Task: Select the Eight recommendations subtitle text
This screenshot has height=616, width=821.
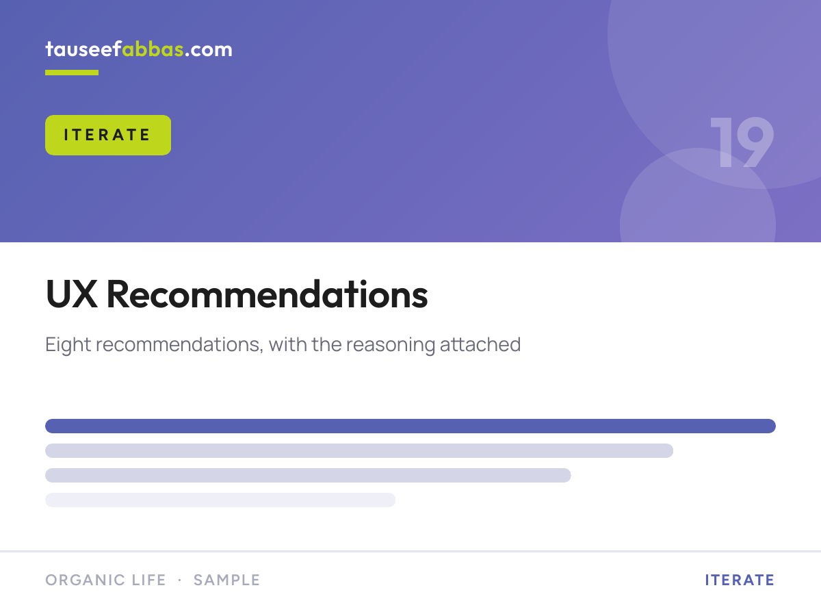Action: click(x=283, y=344)
